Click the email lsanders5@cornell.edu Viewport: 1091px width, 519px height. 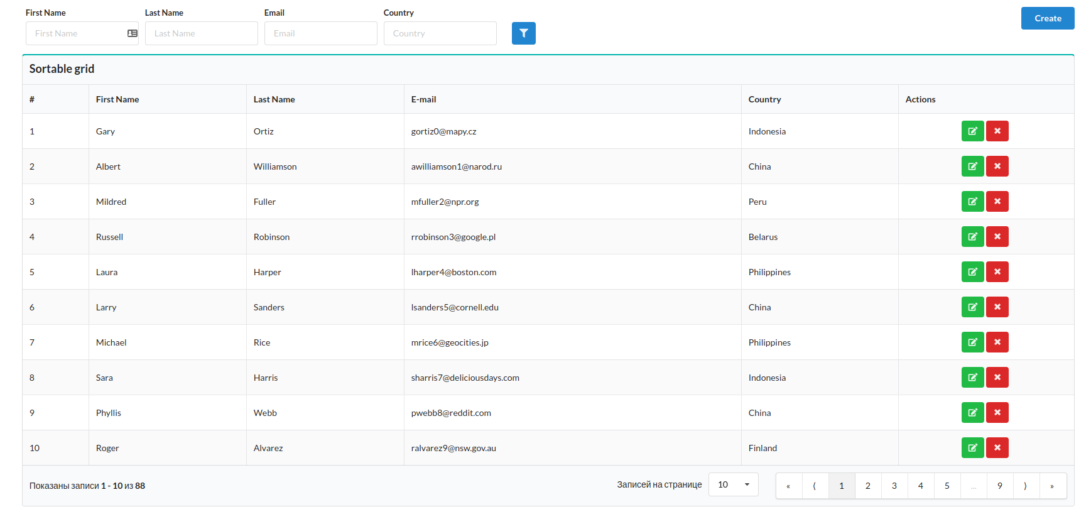pos(455,307)
